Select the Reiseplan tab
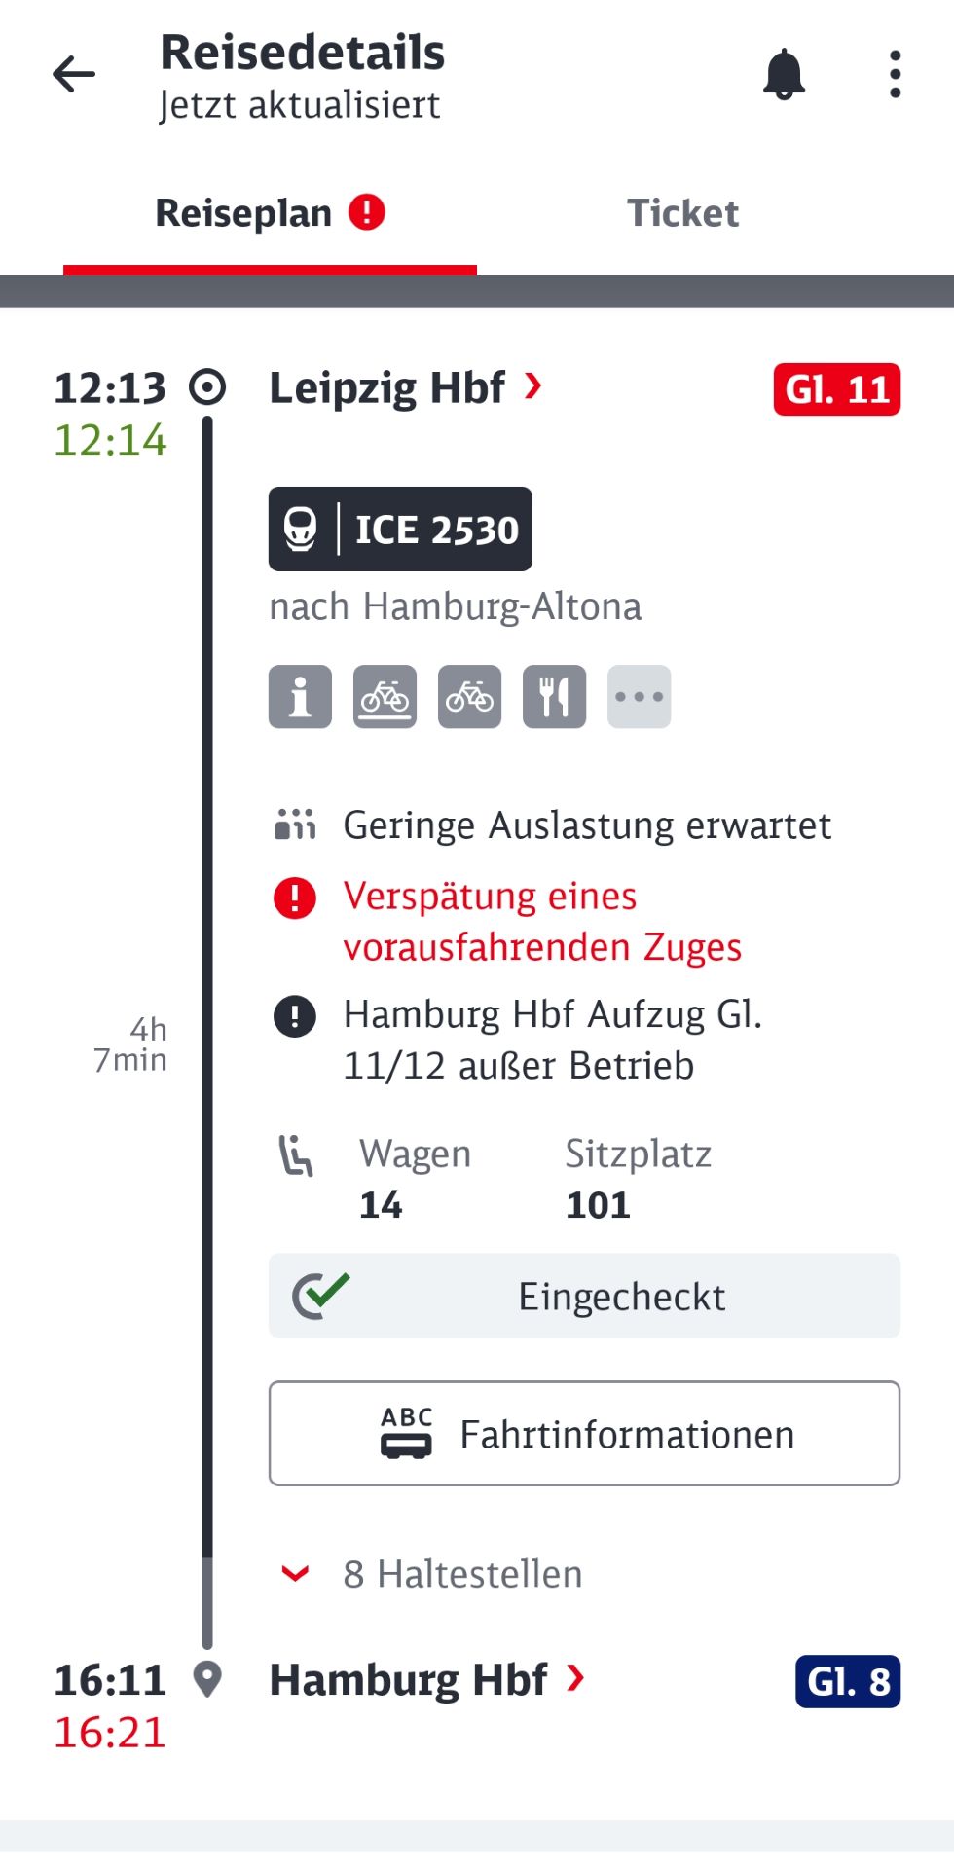This screenshot has height=1869, width=954. tap(270, 213)
